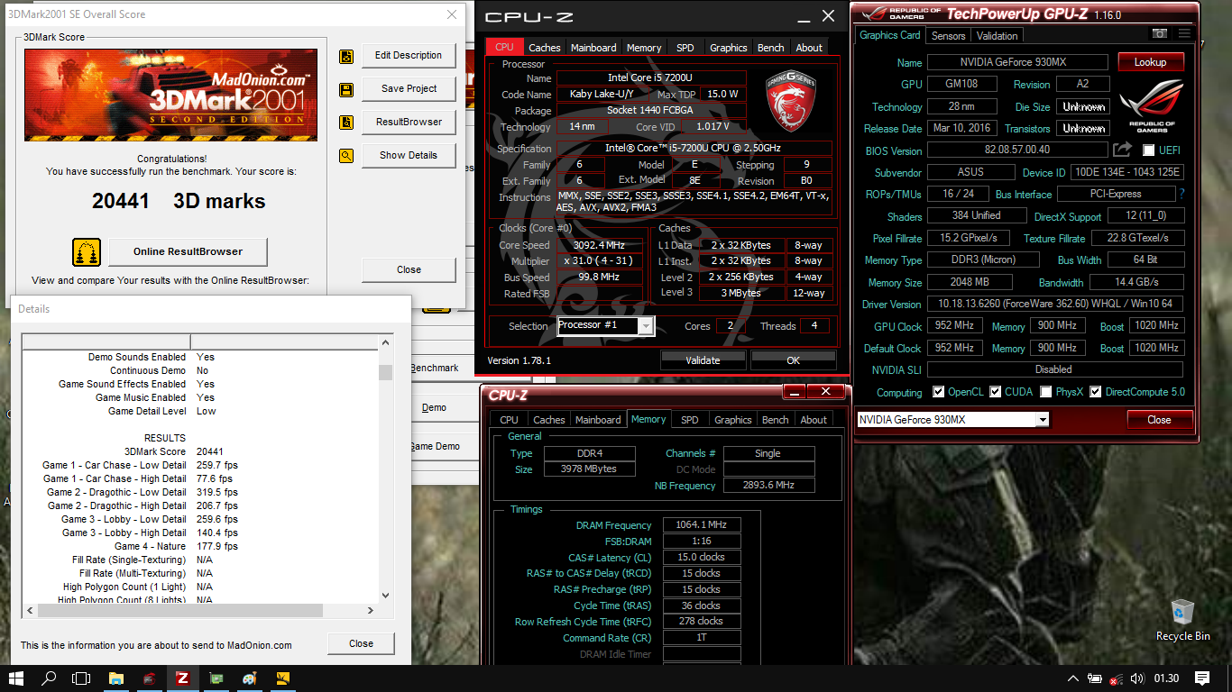
Task: Click the Paint palette taskbar icon
Action: 250,678
